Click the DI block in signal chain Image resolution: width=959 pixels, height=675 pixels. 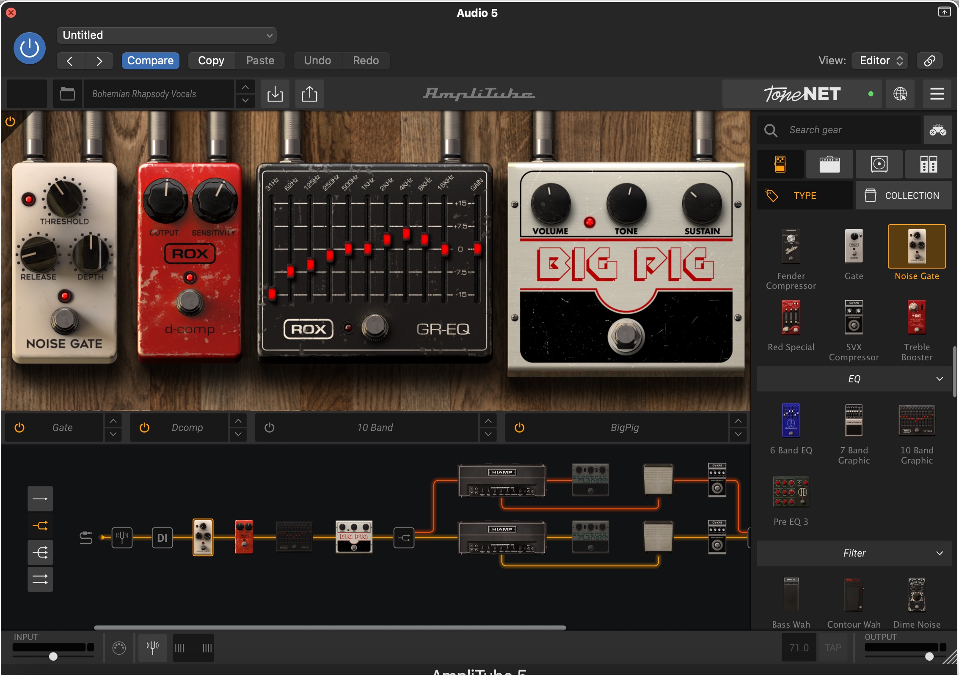(x=163, y=538)
